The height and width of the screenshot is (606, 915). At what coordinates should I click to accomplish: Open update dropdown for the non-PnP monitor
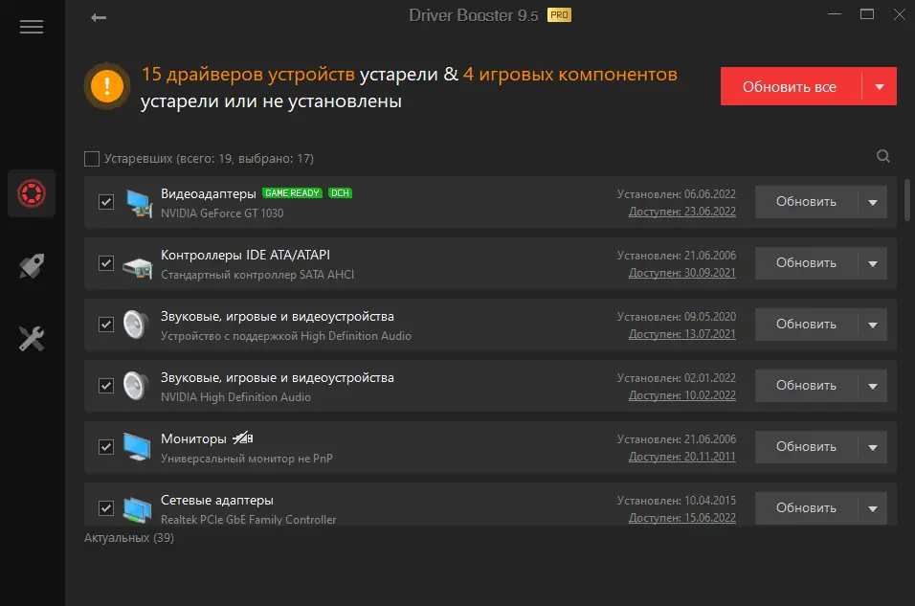click(872, 447)
